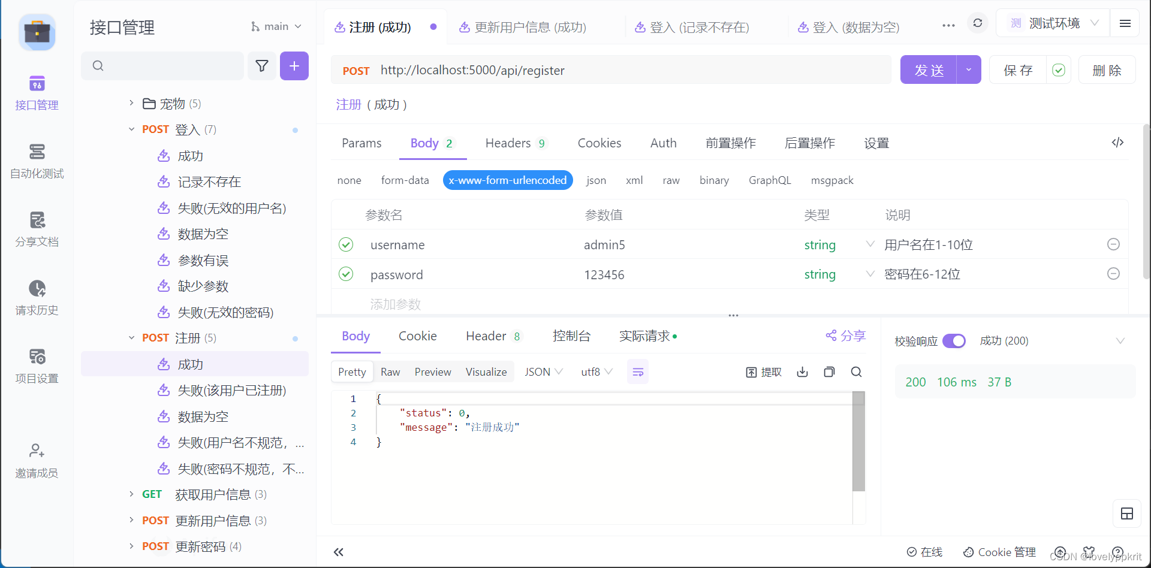1151x568 pixels.
Task: Click the 发送 button
Action: [928, 70]
